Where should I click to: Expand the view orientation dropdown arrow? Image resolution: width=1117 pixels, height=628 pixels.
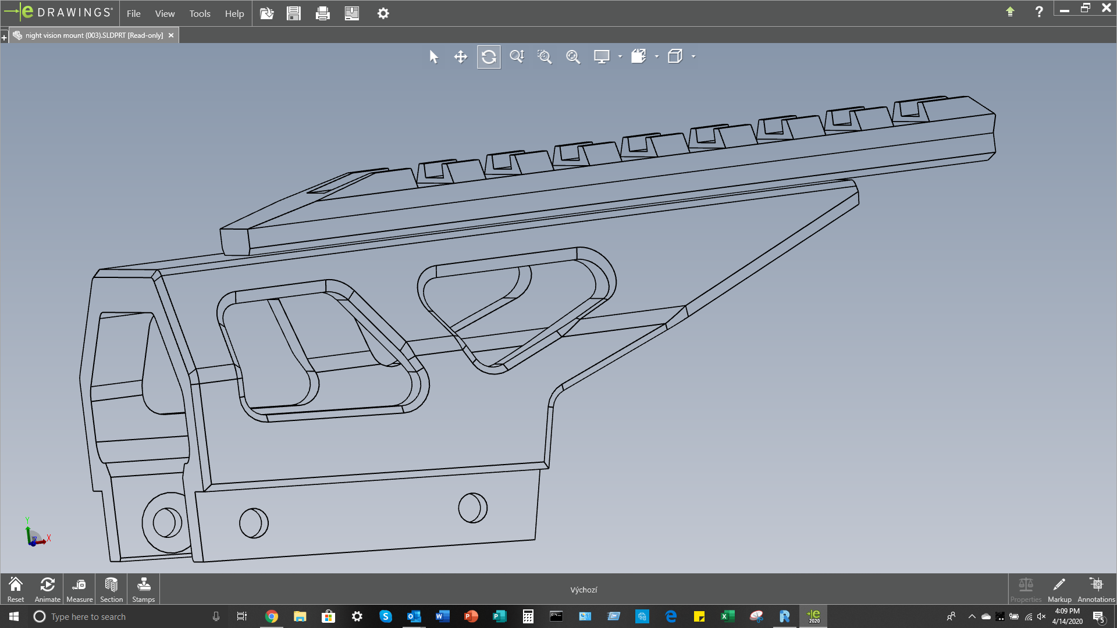point(657,57)
